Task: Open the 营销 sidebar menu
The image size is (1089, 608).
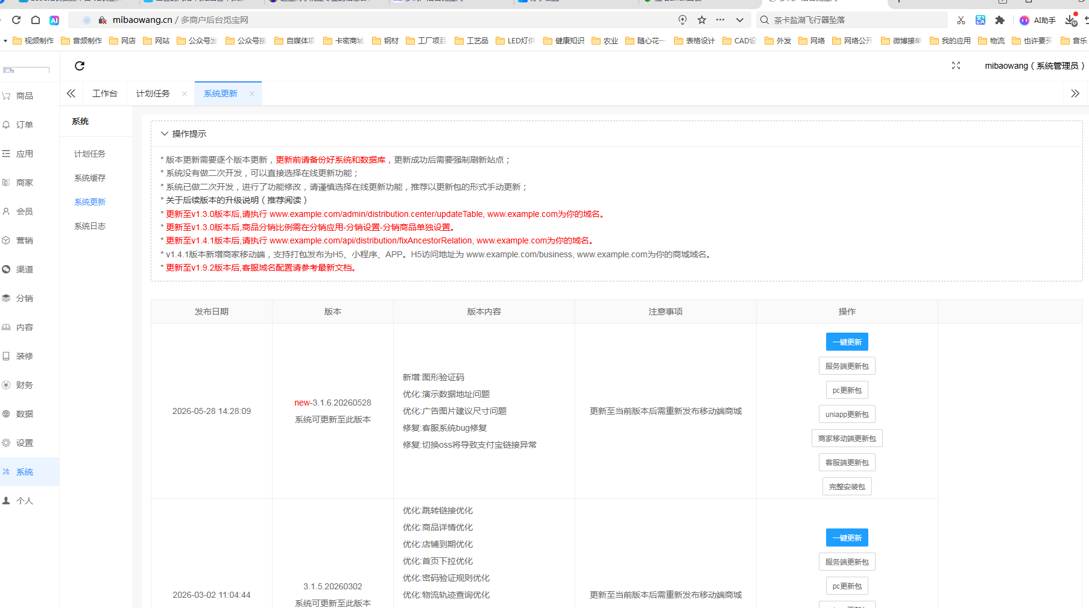Action: click(x=30, y=240)
